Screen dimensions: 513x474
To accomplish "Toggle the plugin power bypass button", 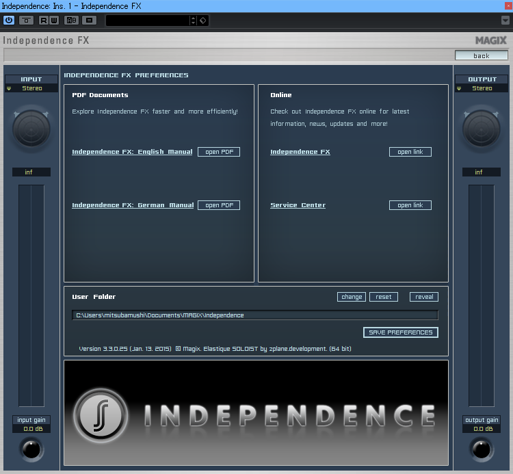I will tap(9, 21).
